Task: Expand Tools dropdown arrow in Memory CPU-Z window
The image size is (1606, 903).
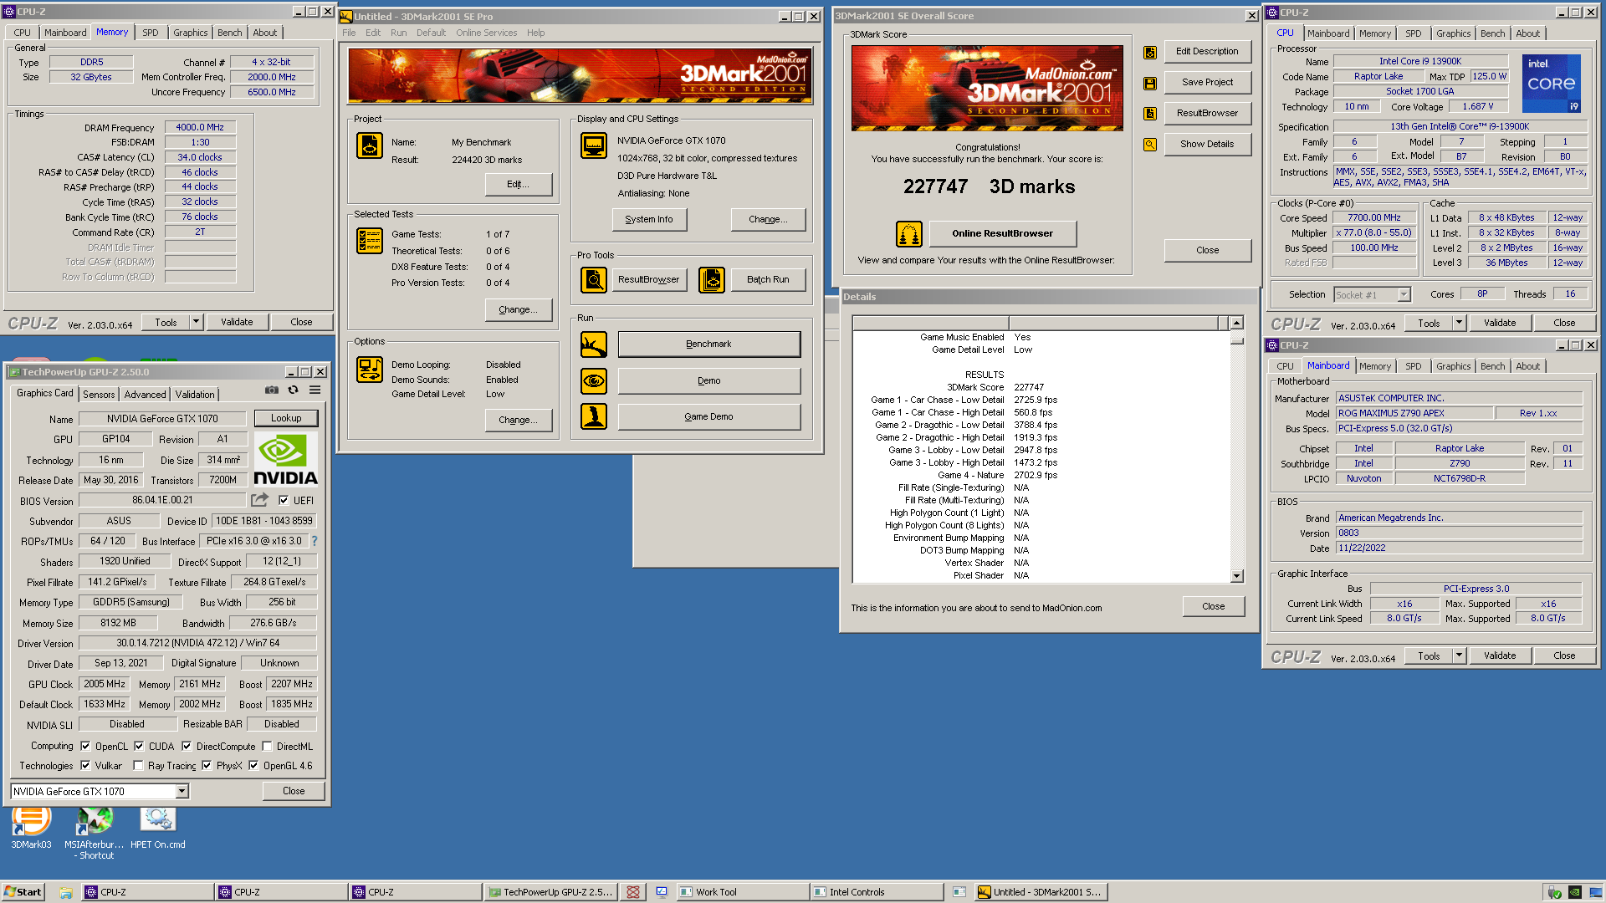Action: 197,322
